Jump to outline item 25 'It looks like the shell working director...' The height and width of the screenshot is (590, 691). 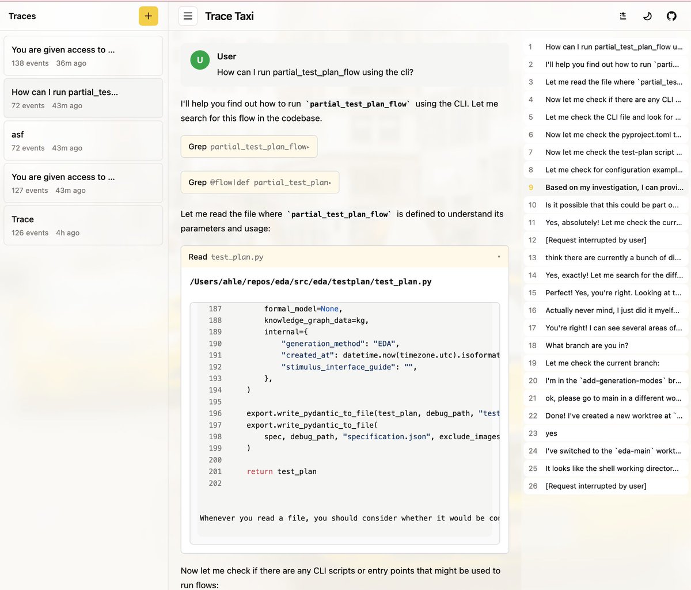pos(606,468)
